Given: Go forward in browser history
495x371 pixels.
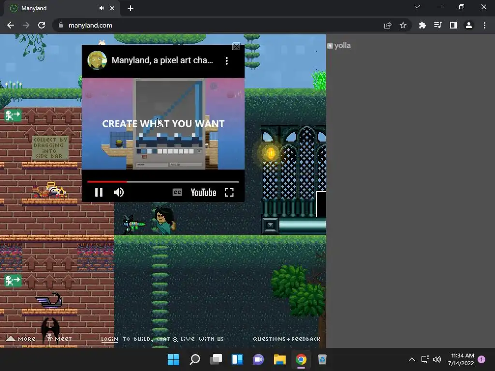Looking at the screenshot, I should tap(26, 25).
